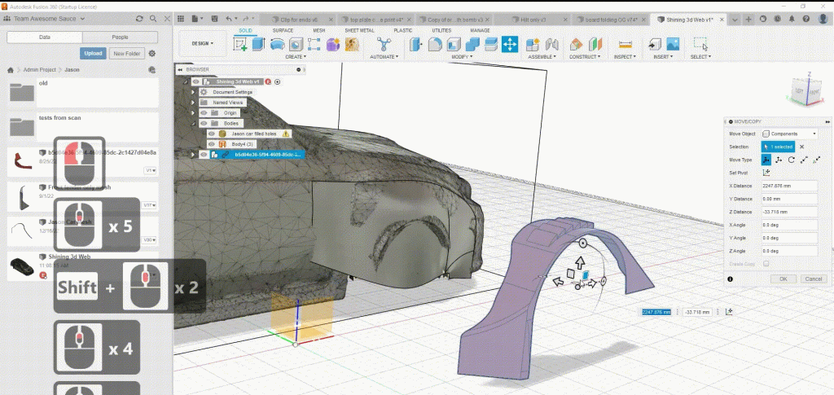The image size is (834, 395).
Task: Toggle visibility of the Origin folder
Action: pyautogui.click(x=204, y=113)
